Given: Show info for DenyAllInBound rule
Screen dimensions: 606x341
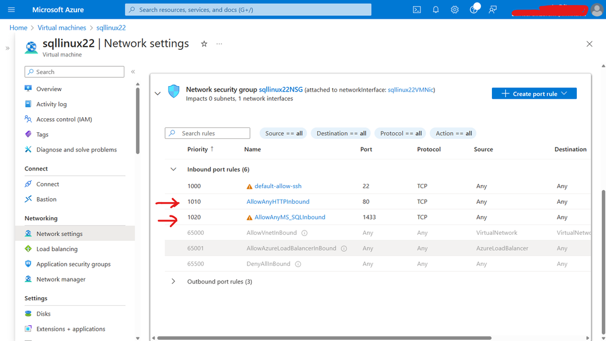Looking at the screenshot, I should [298, 264].
